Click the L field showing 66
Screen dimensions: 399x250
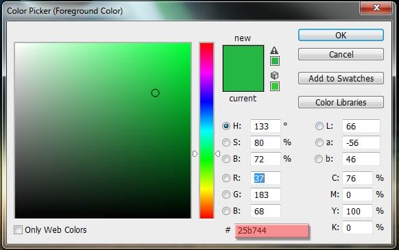pyautogui.click(x=361, y=126)
